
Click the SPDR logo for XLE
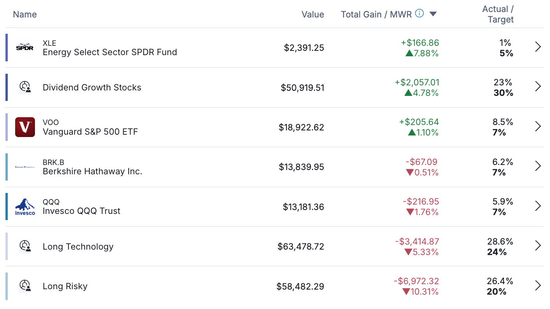click(25, 47)
